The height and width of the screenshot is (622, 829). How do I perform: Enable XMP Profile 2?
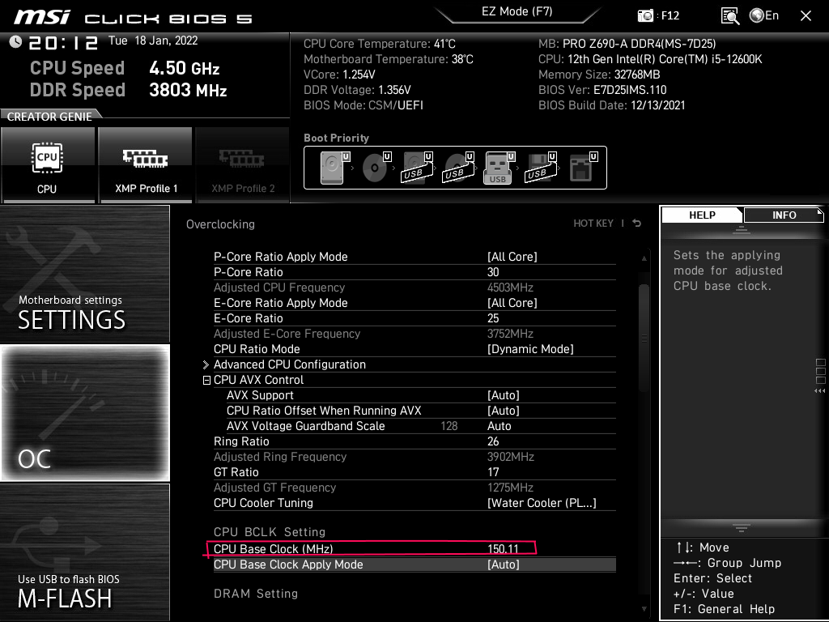coord(243,165)
